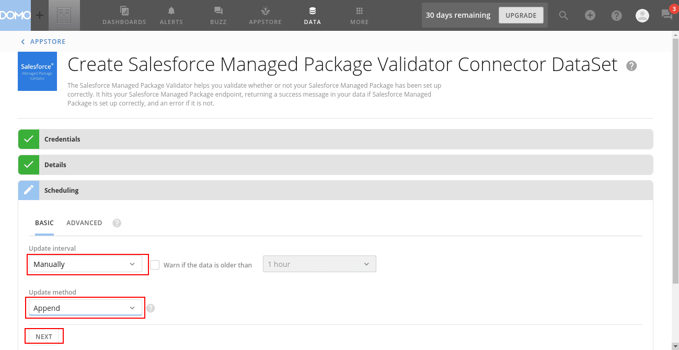Screen dimensions: 679x350
Task: Click green checkmark on Credentials
Action: tap(29, 139)
